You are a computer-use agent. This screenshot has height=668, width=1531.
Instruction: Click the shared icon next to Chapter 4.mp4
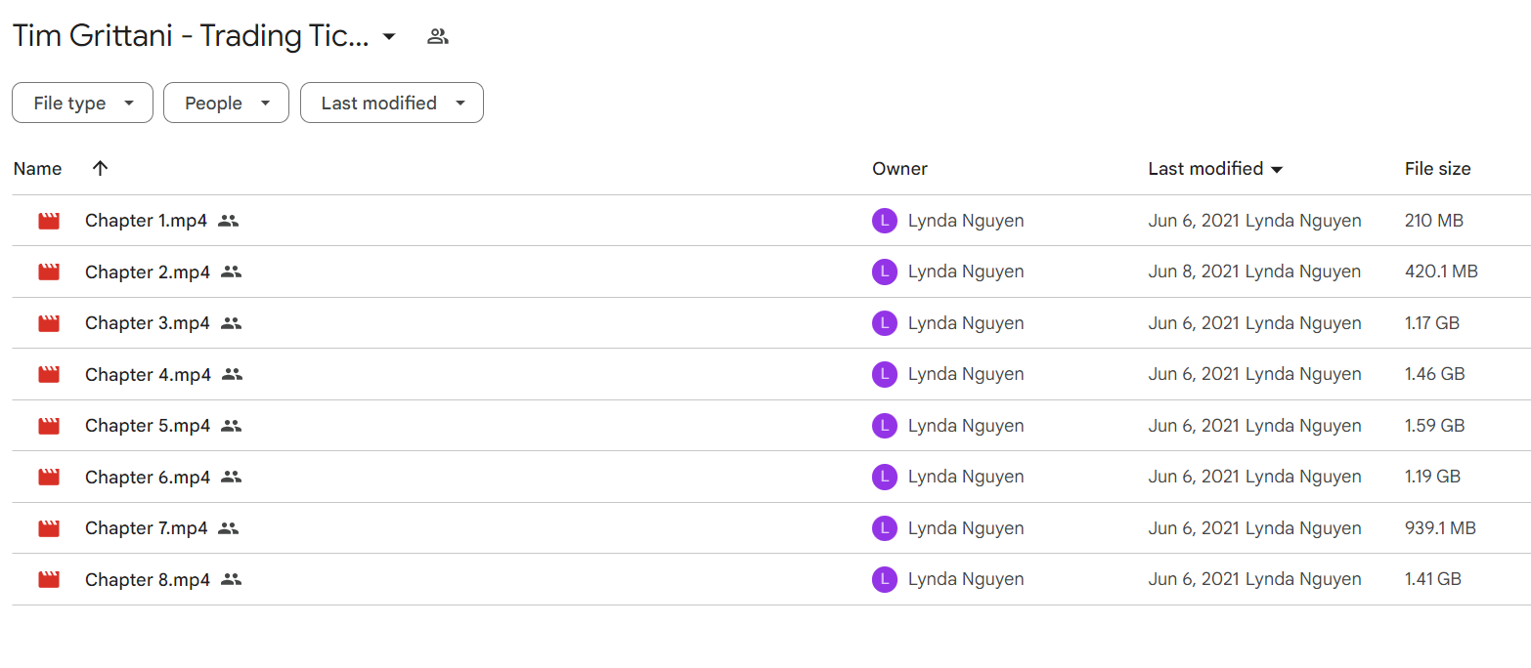pos(232,374)
